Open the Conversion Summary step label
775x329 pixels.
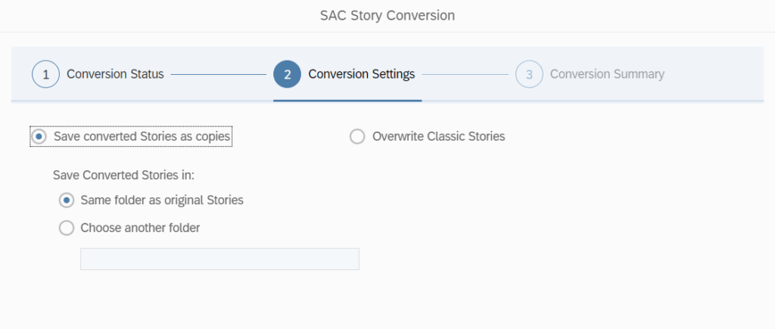tap(607, 74)
